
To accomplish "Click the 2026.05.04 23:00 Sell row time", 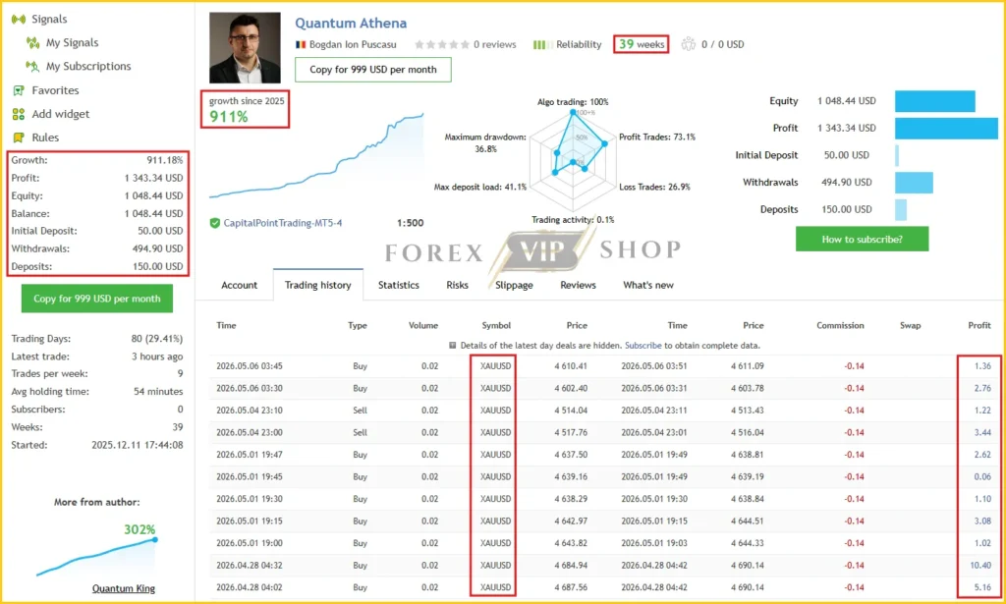I will [250, 433].
